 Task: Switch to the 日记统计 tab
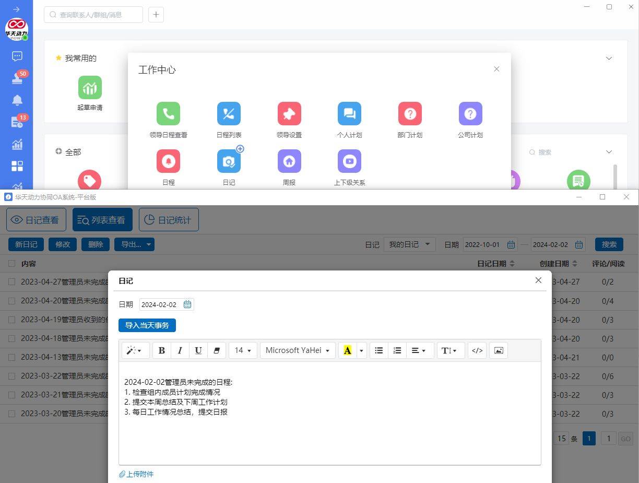pyautogui.click(x=169, y=220)
